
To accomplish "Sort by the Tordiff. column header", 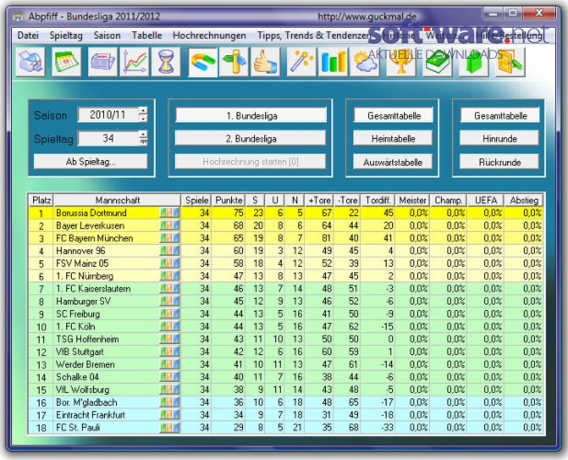I will (x=377, y=201).
